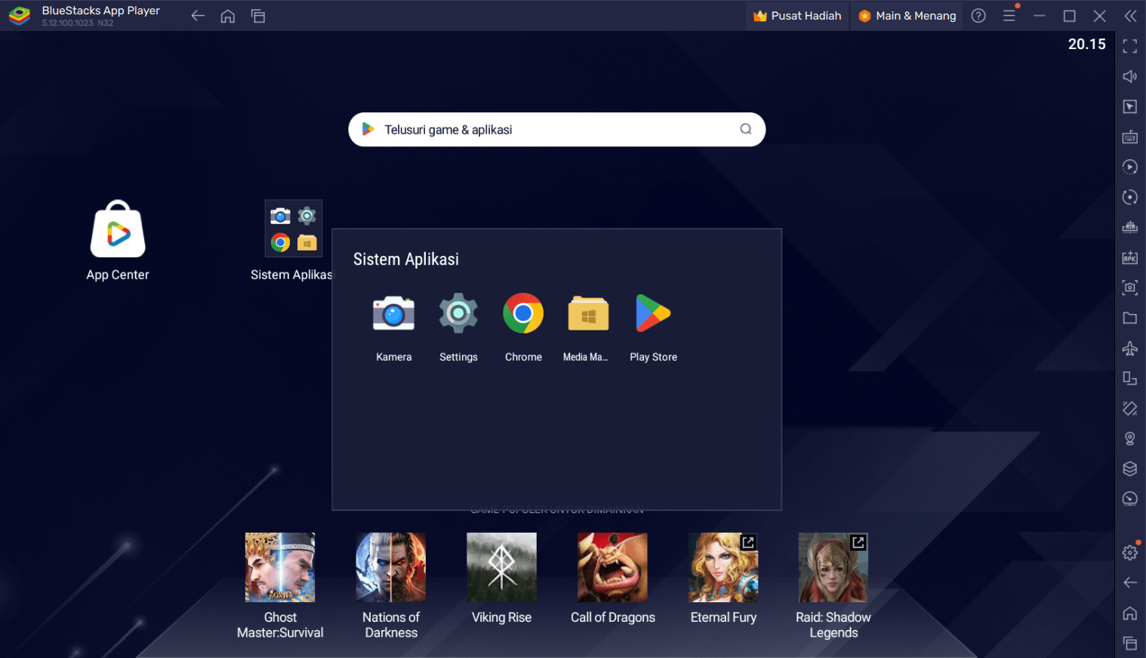Click the rotate screen icon in sidebar
The image size is (1146, 658).
pyautogui.click(x=1130, y=378)
